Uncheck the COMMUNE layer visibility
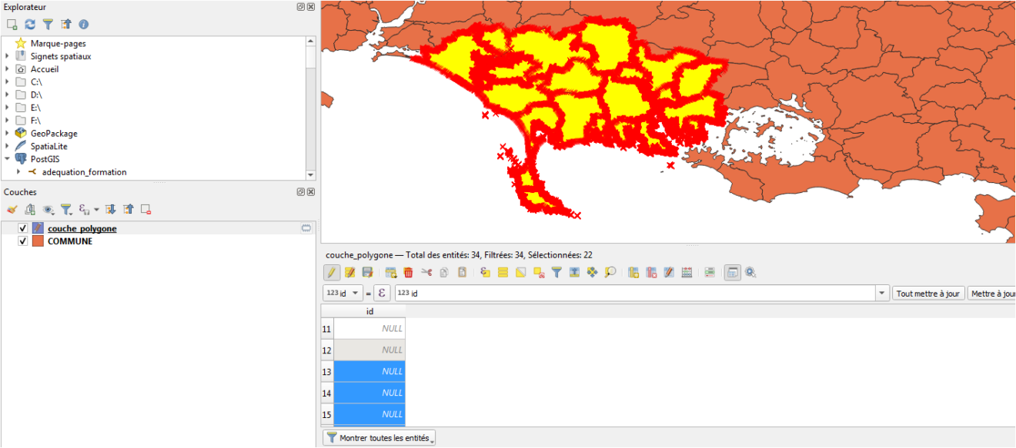1016x448 pixels. 22,241
